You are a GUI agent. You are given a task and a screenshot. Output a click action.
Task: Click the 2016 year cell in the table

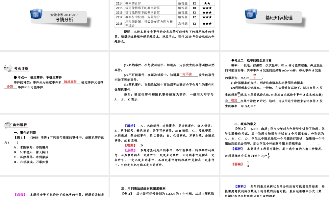point(119,12)
